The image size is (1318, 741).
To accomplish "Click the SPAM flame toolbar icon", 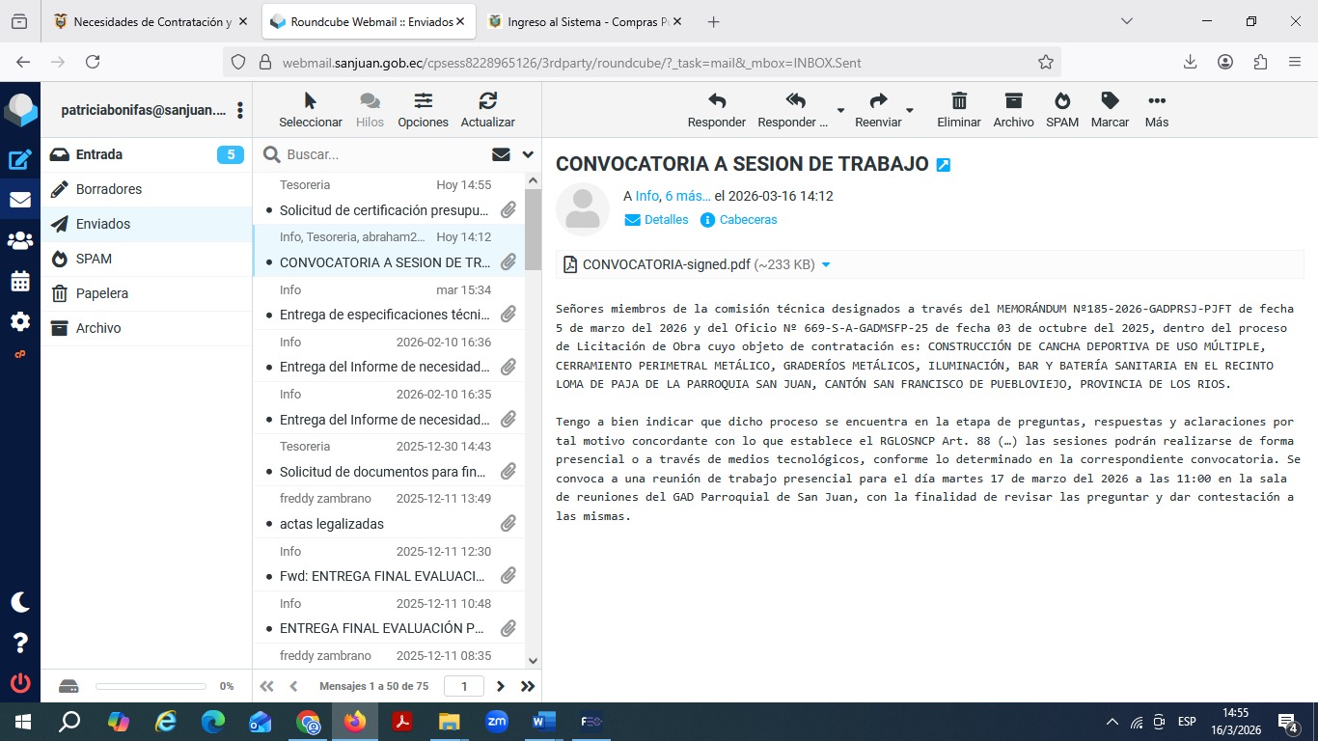I will point(1061,110).
